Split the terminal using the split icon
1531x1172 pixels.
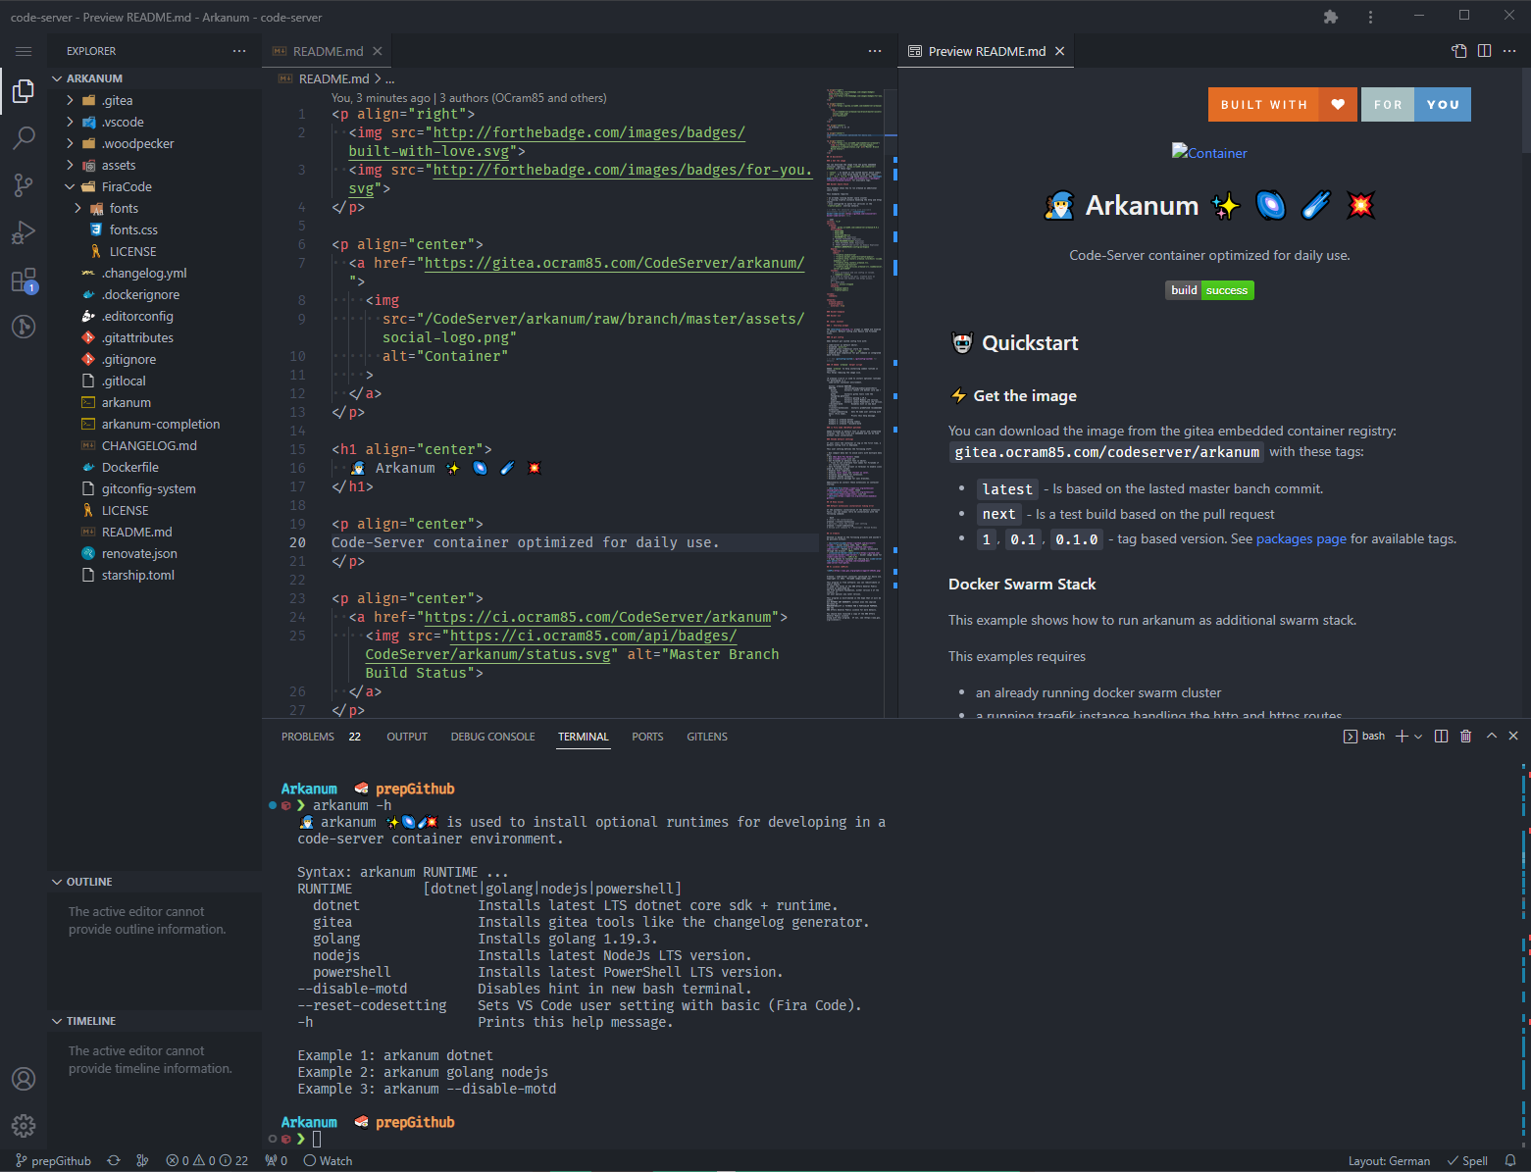[x=1440, y=736]
